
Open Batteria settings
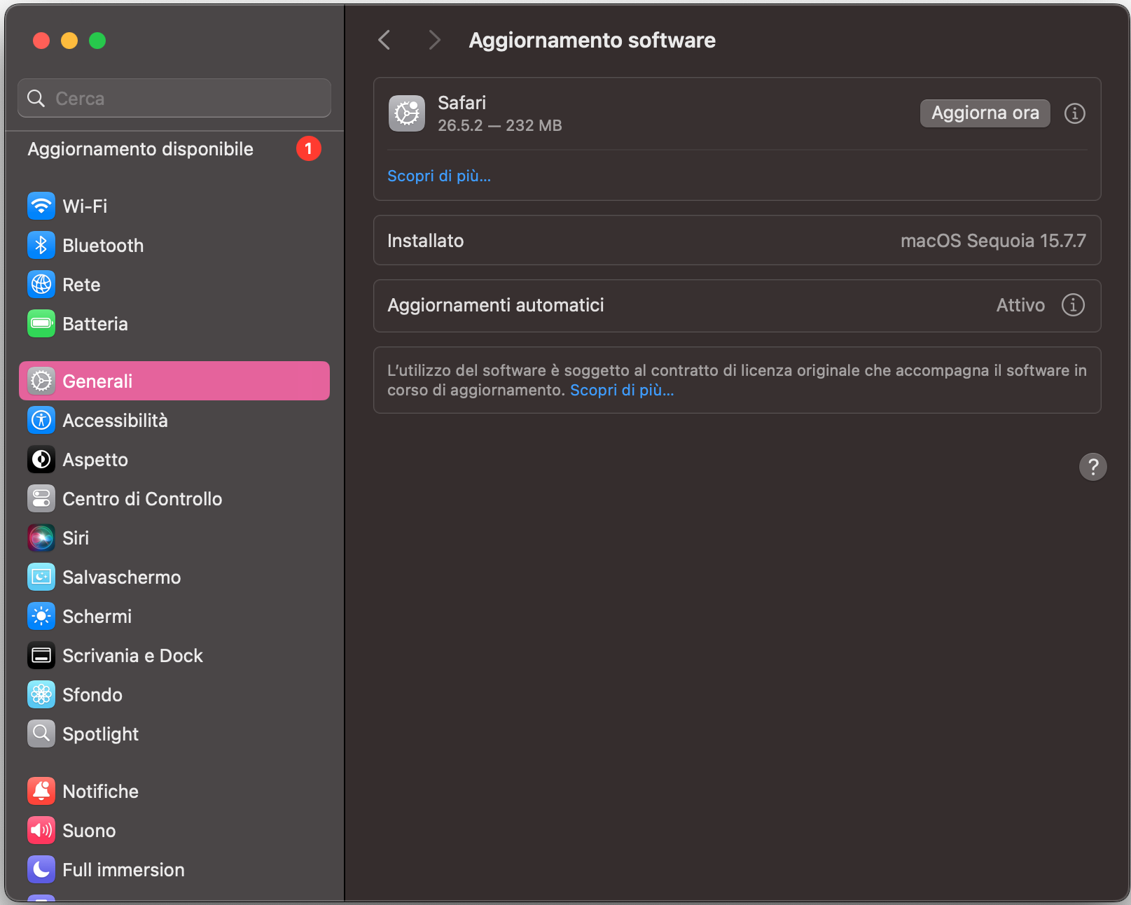(174, 323)
